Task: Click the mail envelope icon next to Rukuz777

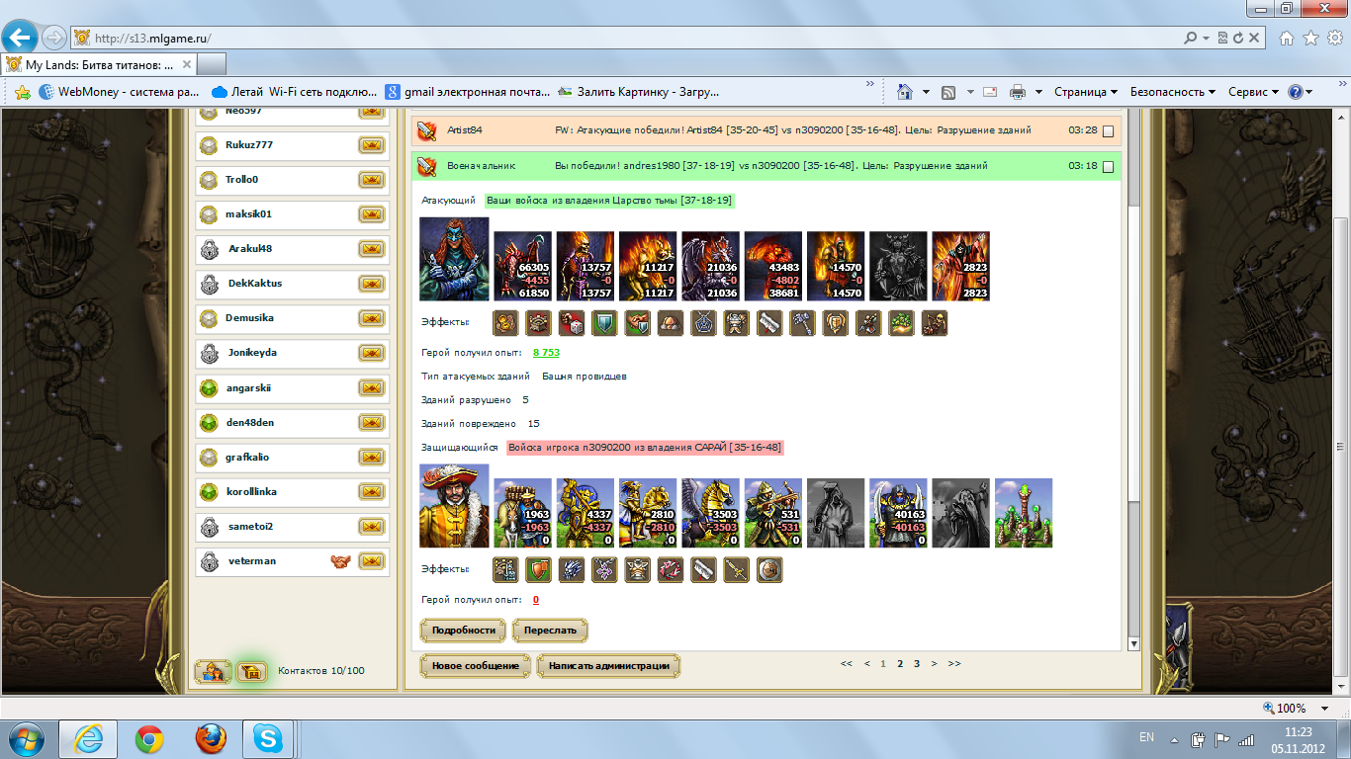Action: tap(371, 145)
